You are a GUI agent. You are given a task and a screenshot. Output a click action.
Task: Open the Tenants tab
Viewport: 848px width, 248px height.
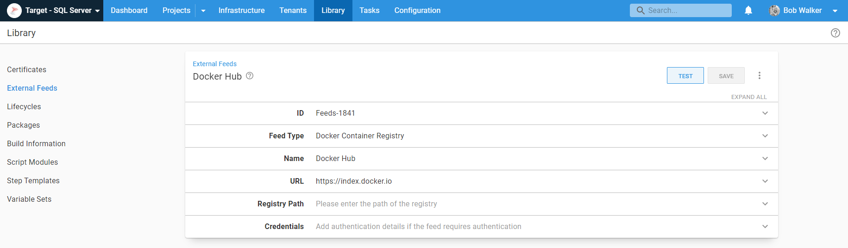point(293,10)
